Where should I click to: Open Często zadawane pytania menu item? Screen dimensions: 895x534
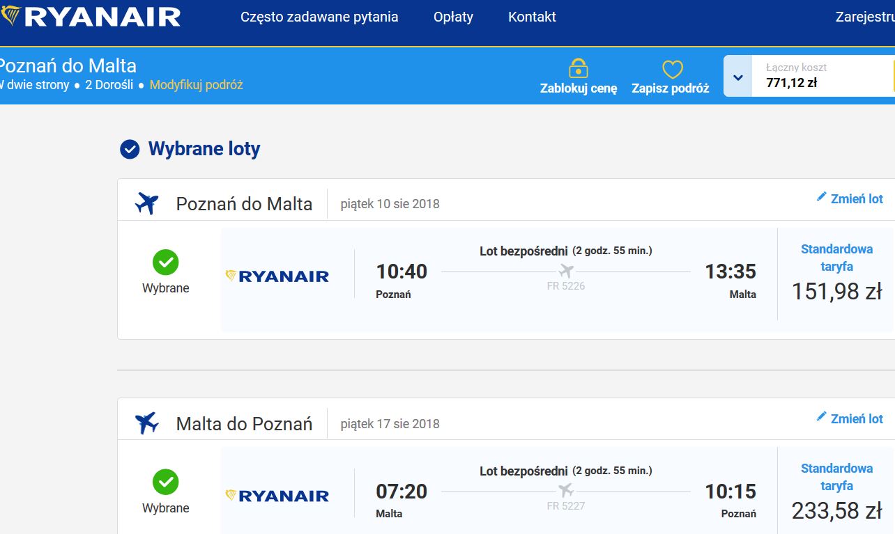click(x=319, y=17)
